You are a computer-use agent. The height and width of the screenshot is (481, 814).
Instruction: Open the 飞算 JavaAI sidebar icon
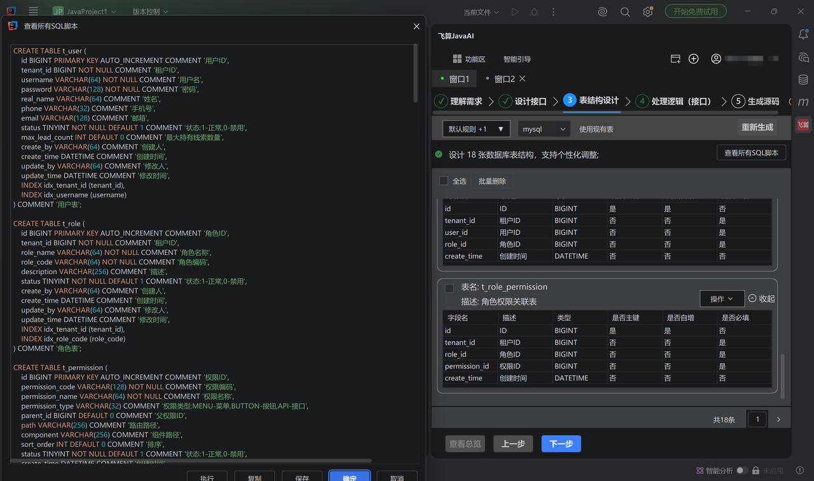tap(803, 125)
